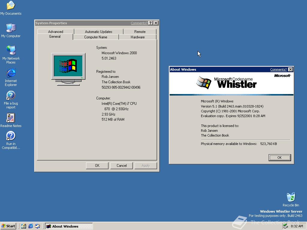Image resolution: width=307 pixels, height=230 pixels.
Task: Select the Readme Notes desktop shortcut
Action: 11,120
